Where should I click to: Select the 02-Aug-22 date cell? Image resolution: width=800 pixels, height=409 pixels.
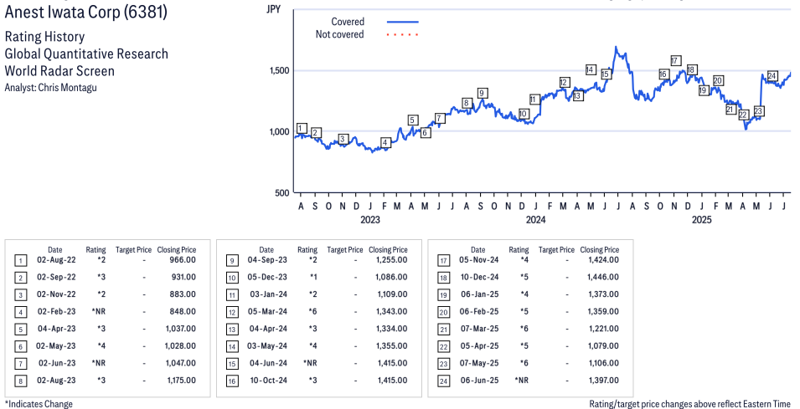[56, 260]
